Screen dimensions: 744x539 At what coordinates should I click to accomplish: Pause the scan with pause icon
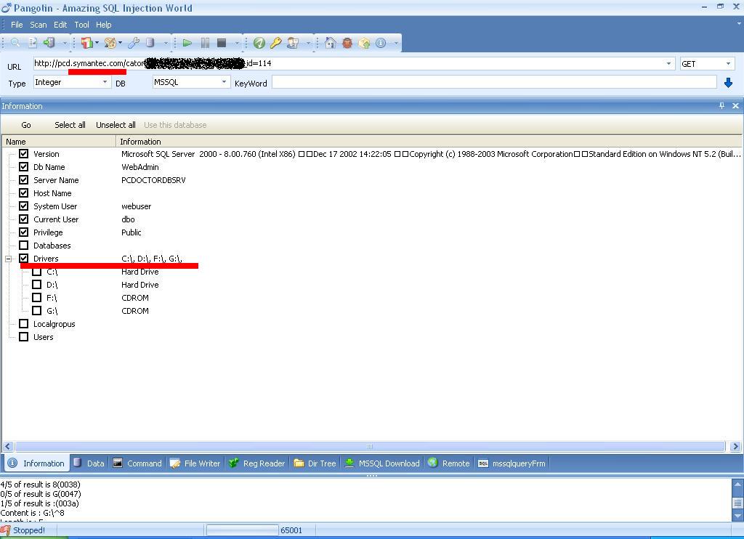205,43
